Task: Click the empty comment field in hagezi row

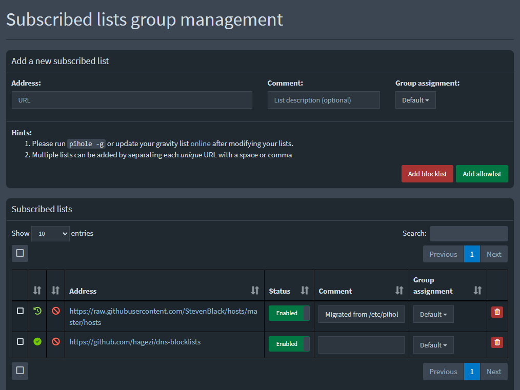Action: (362, 345)
